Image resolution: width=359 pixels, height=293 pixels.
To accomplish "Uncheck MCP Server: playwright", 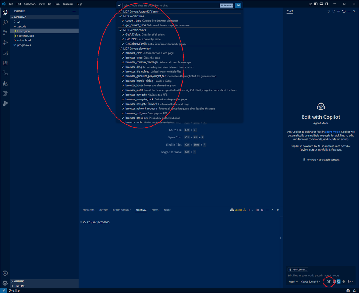I will 121,49.
